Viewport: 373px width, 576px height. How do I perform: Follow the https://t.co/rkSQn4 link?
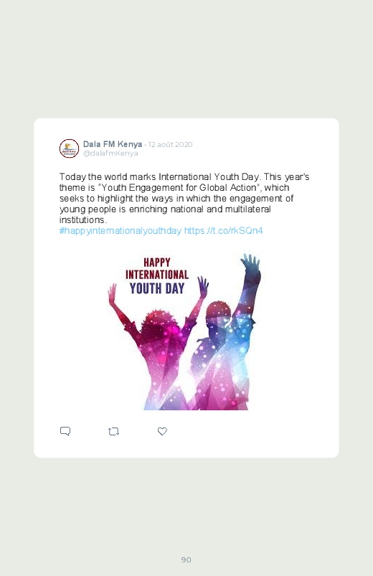223,231
